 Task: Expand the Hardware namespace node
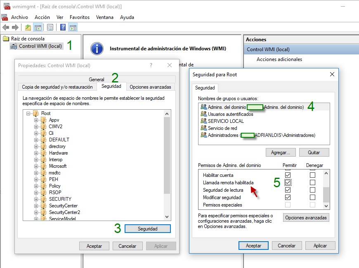point(36,153)
